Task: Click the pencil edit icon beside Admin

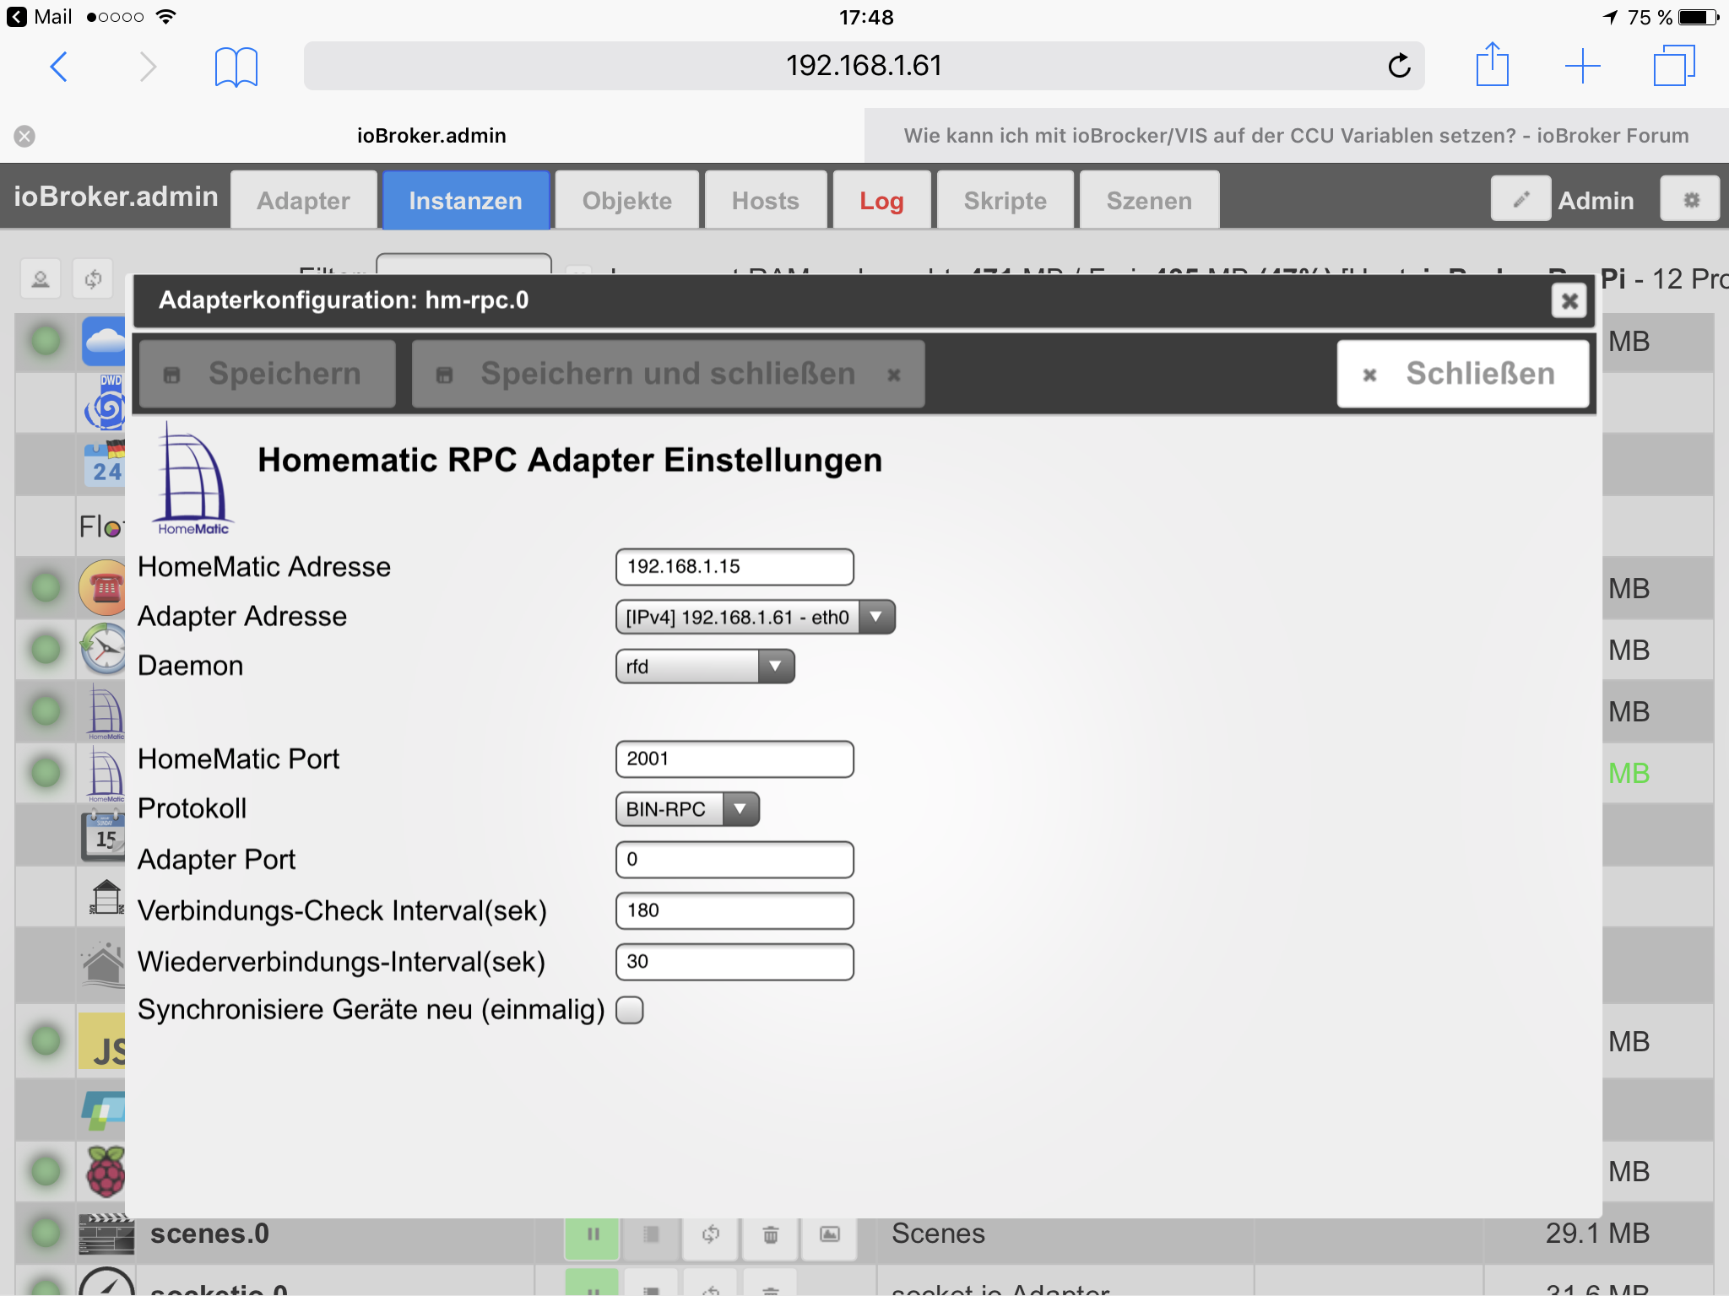Action: click(1520, 200)
